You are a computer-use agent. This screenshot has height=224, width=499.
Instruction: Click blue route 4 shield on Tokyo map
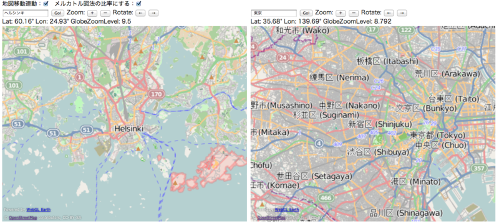[319, 144]
